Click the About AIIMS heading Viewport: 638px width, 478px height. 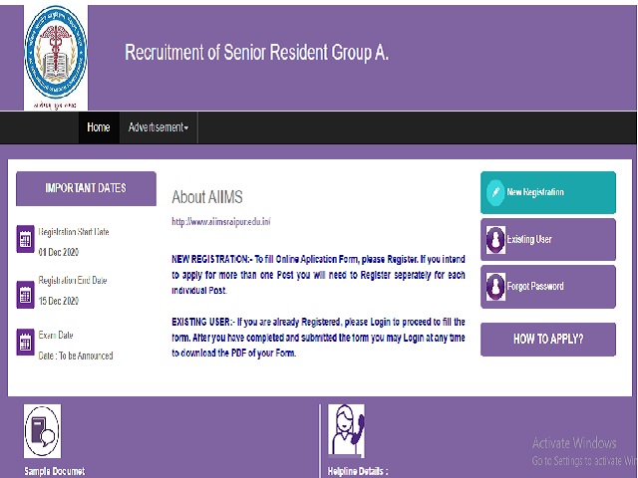(x=207, y=197)
